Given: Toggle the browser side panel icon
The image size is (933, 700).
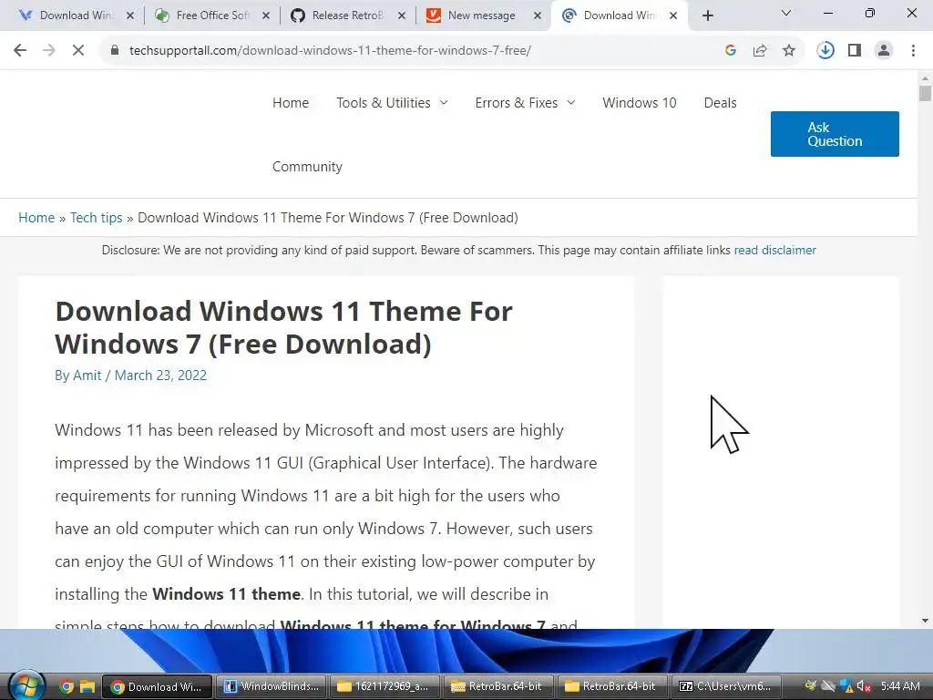Looking at the screenshot, I should pos(855,51).
